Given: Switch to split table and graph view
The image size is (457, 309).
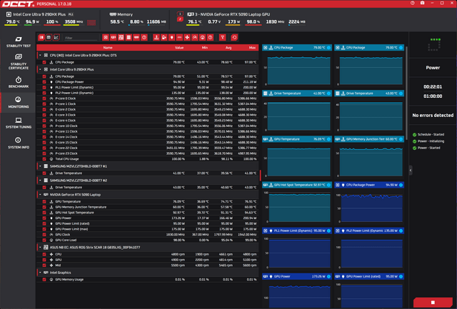Looking at the screenshot, I should point(41,38).
